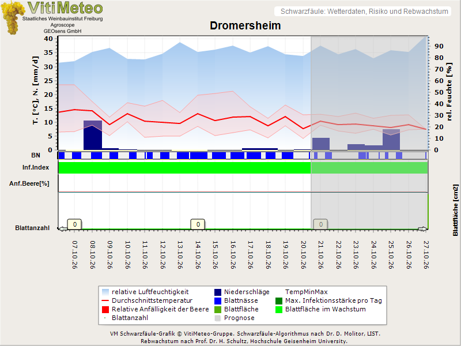Click the Anf.Beere[%] row label
Screen dimensions: 461x346
[x=29, y=183]
